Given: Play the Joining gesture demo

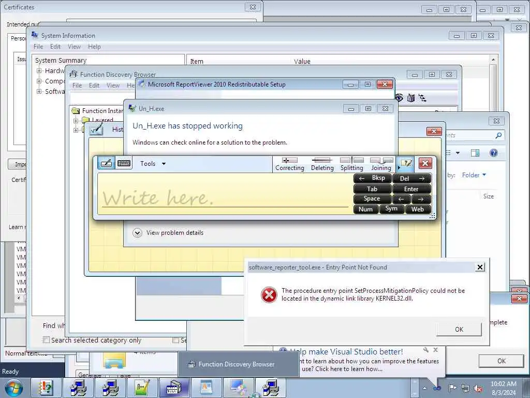Looking at the screenshot, I should pyautogui.click(x=381, y=164).
